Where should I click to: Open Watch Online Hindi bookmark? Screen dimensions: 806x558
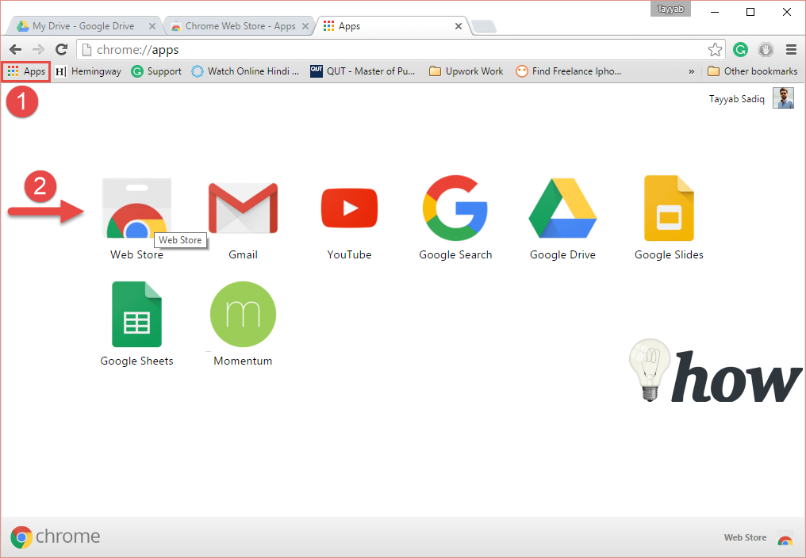(245, 71)
